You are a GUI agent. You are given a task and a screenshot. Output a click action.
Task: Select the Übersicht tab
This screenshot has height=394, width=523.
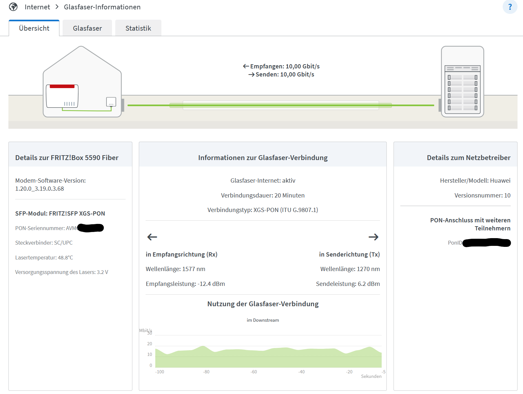[x=34, y=28]
